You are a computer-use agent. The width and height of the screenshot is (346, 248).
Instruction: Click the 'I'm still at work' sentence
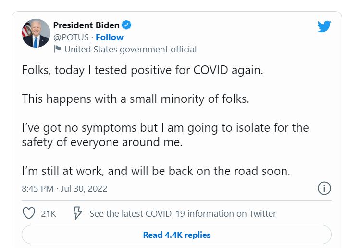point(156,171)
